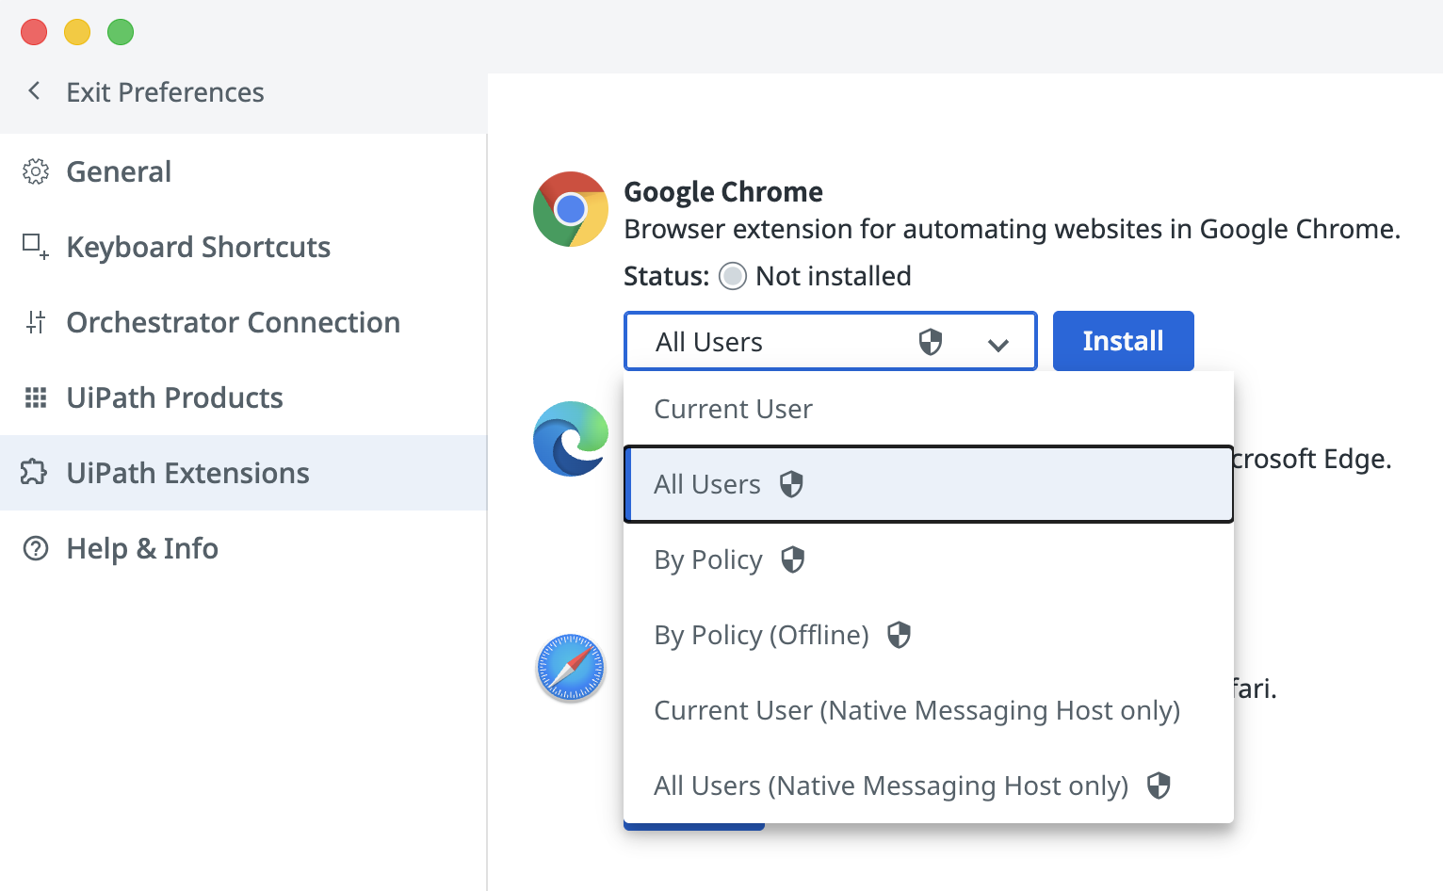Image resolution: width=1443 pixels, height=891 pixels.
Task: Click the Google Chrome heading text
Action: [x=723, y=192]
